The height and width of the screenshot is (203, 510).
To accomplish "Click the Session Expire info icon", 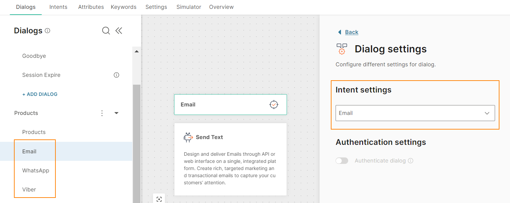I will (116, 75).
